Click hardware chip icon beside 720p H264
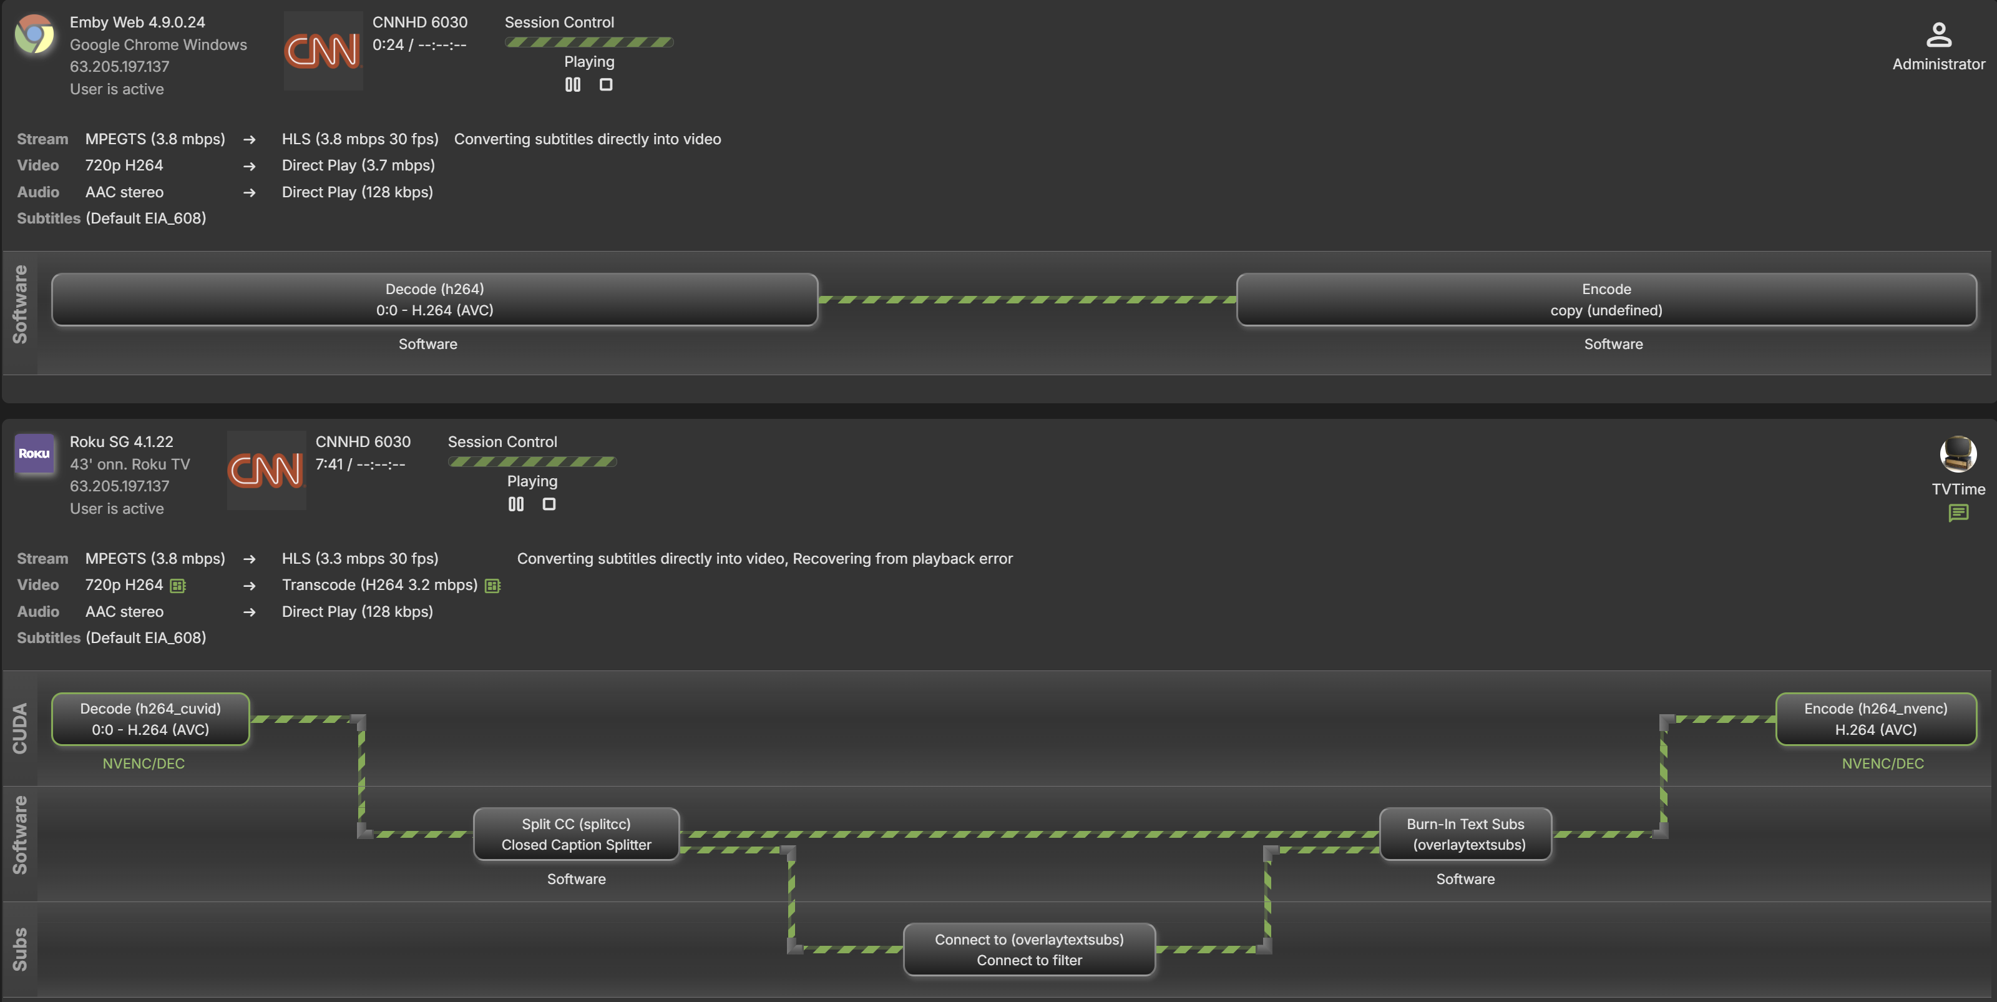The width and height of the screenshot is (1997, 1002). click(177, 586)
